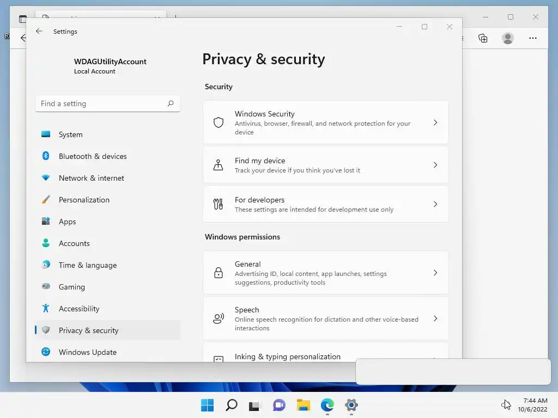Viewport: 558px width, 418px height.
Task: Open File Explorer from taskbar
Action: 304,405
